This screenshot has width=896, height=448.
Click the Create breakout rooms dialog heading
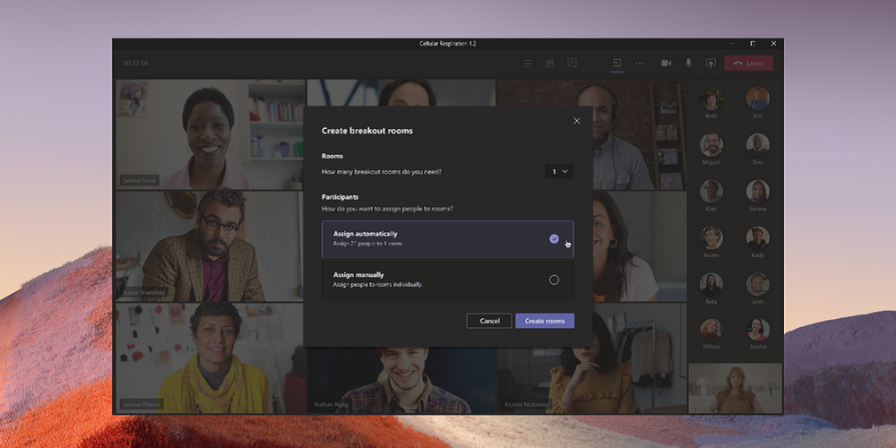[366, 131]
